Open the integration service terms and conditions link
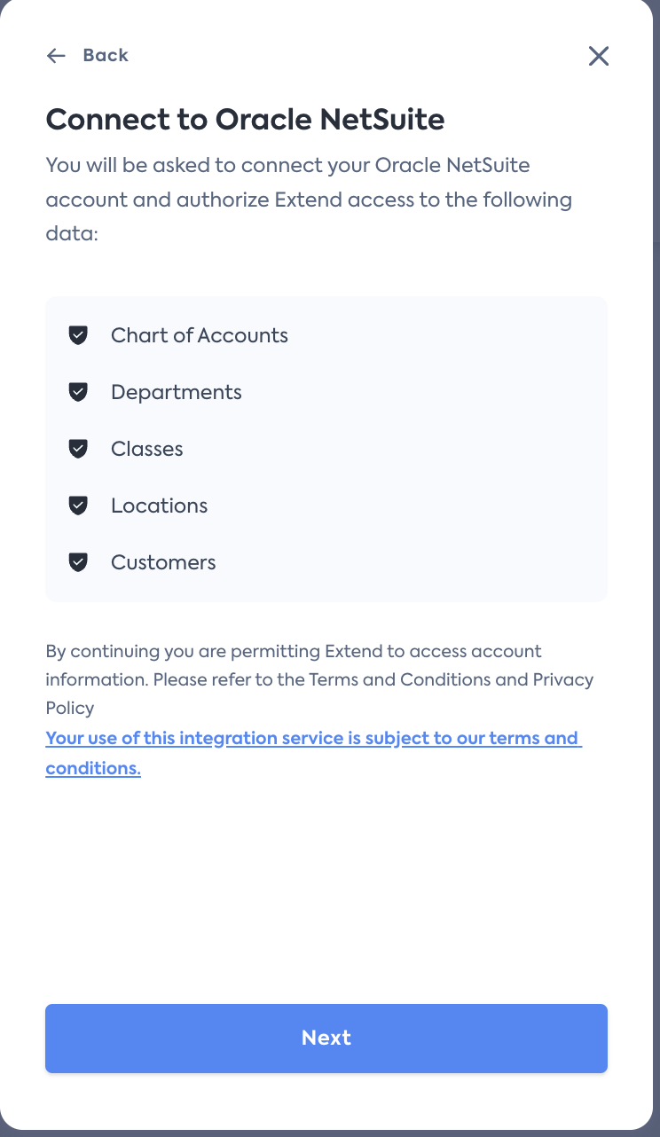The width and height of the screenshot is (660, 1137). coord(312,739)
